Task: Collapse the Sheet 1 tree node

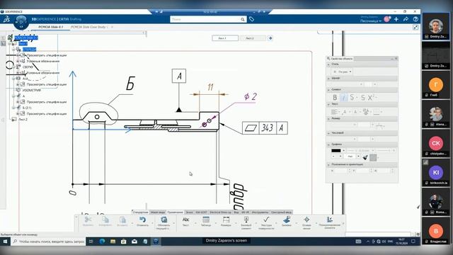Action: pos(9,44)
